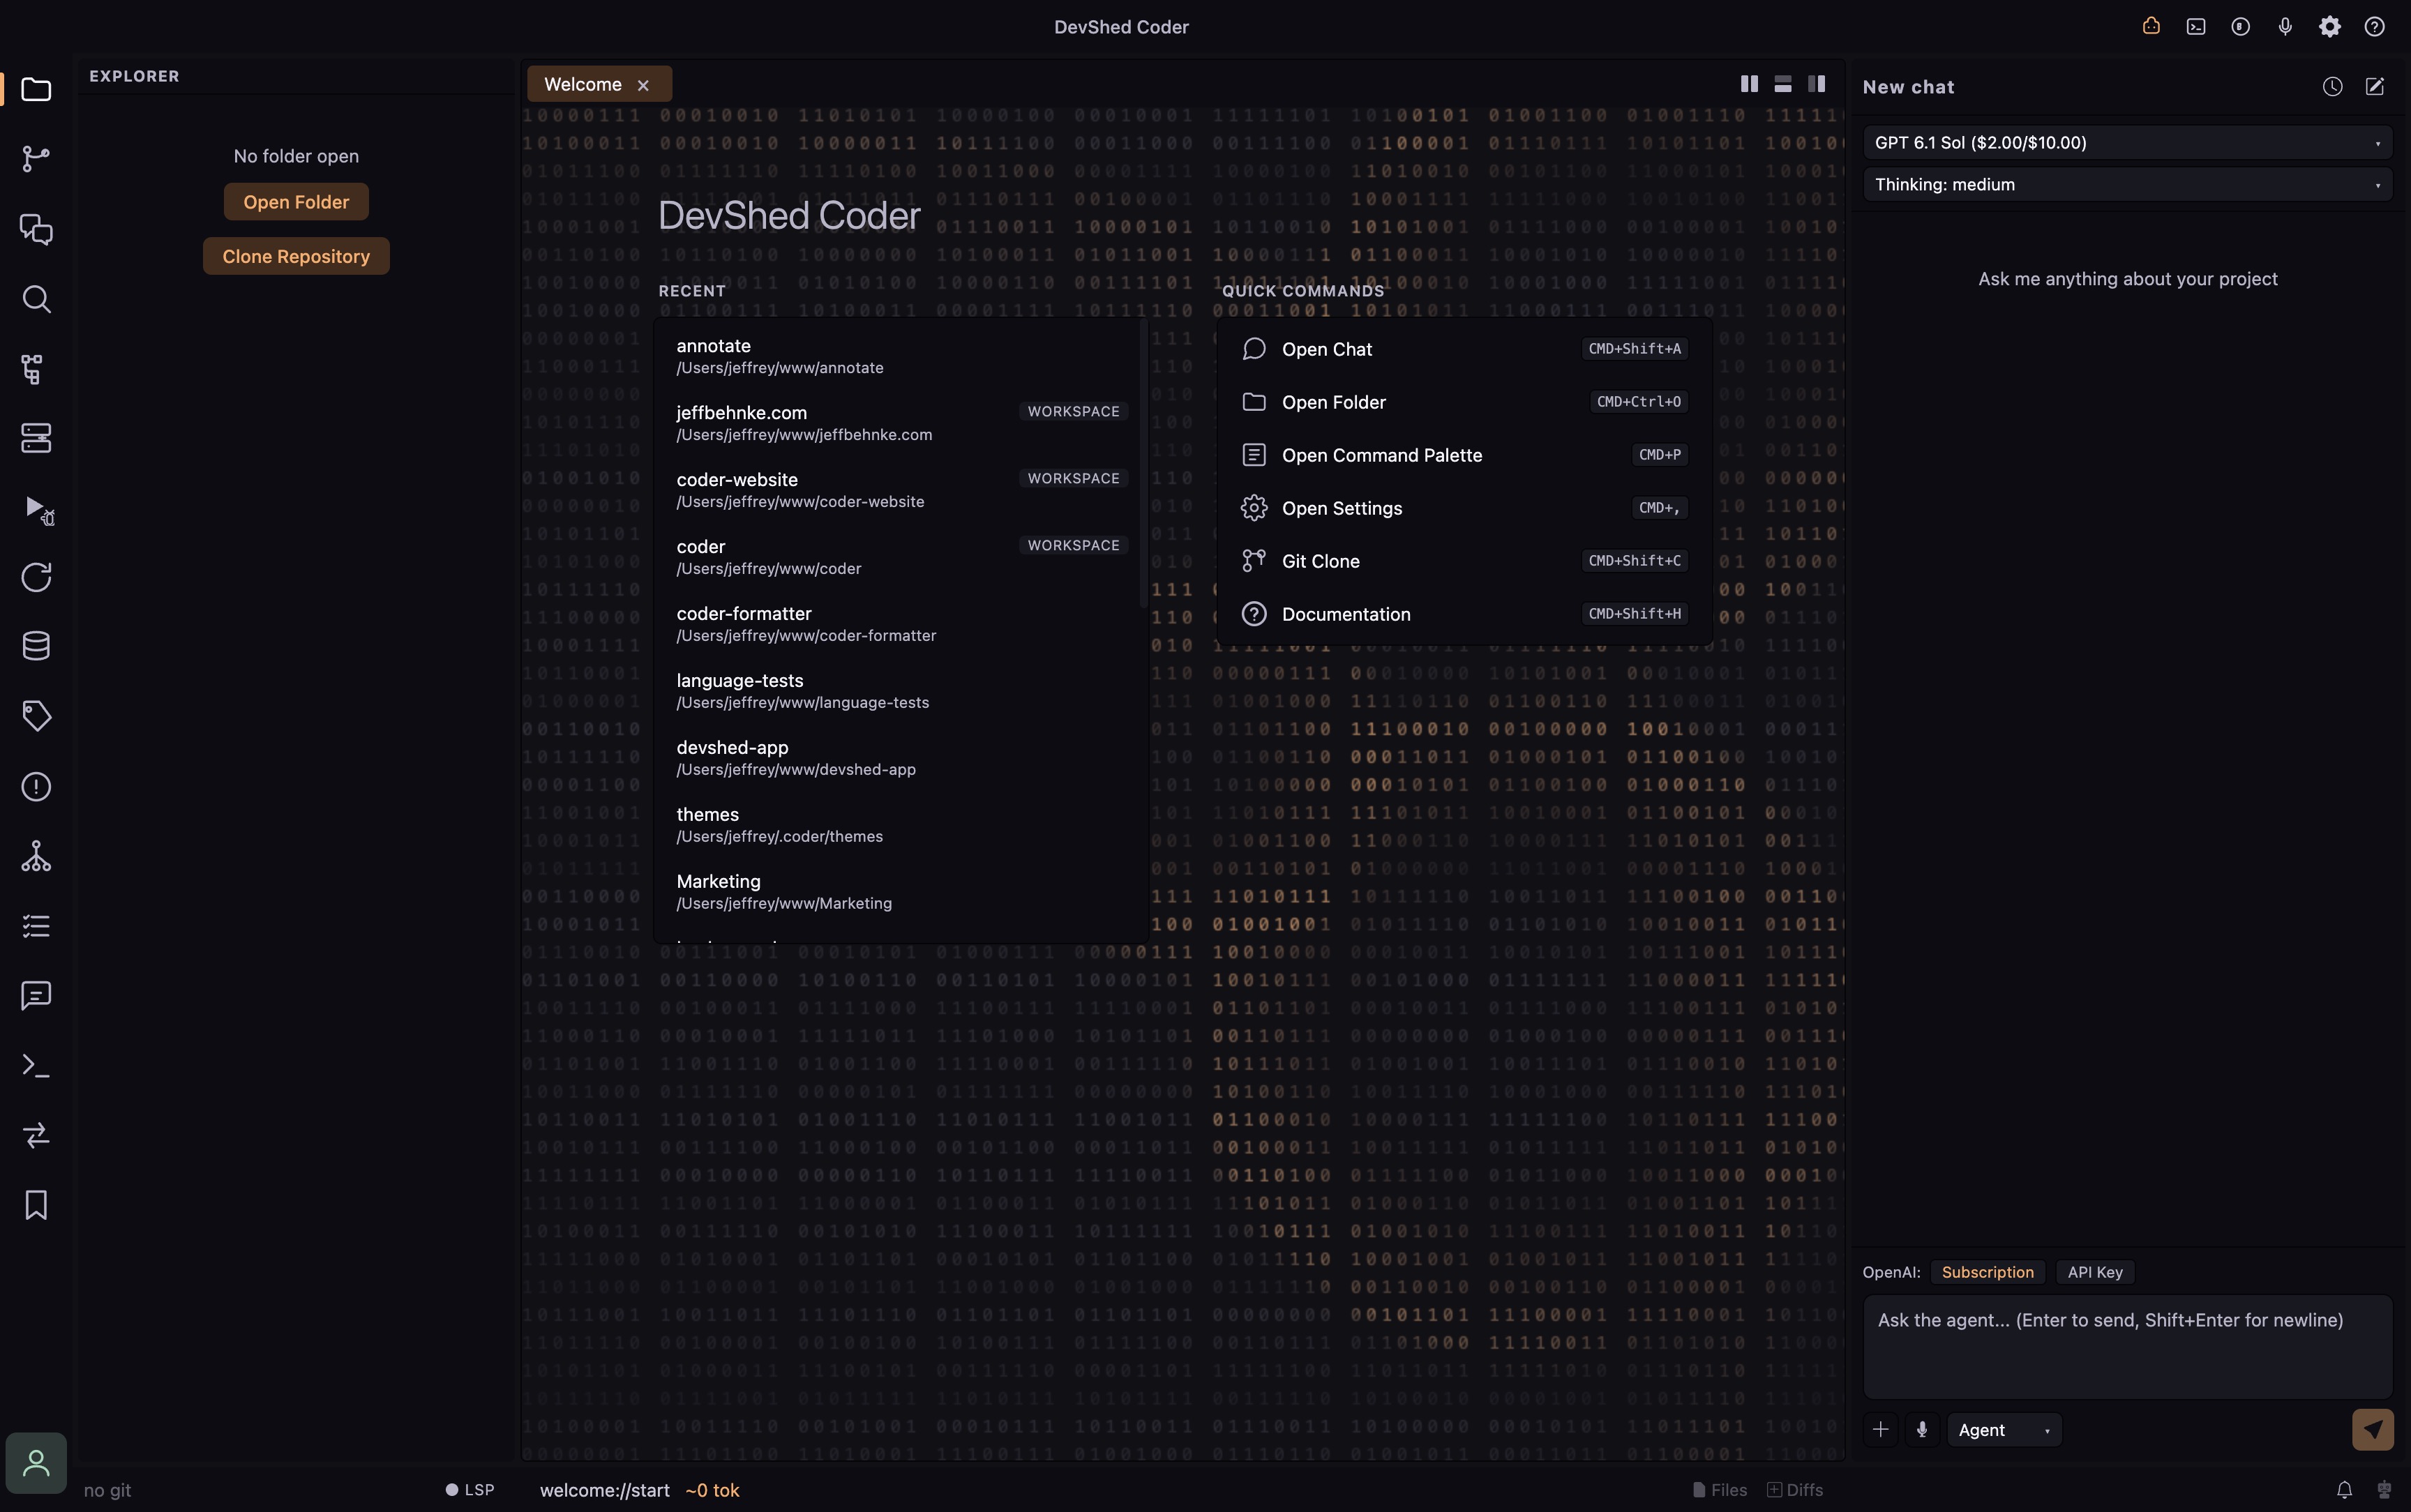
Task: Close the Welcome tab
Action: tap(643, 86)
